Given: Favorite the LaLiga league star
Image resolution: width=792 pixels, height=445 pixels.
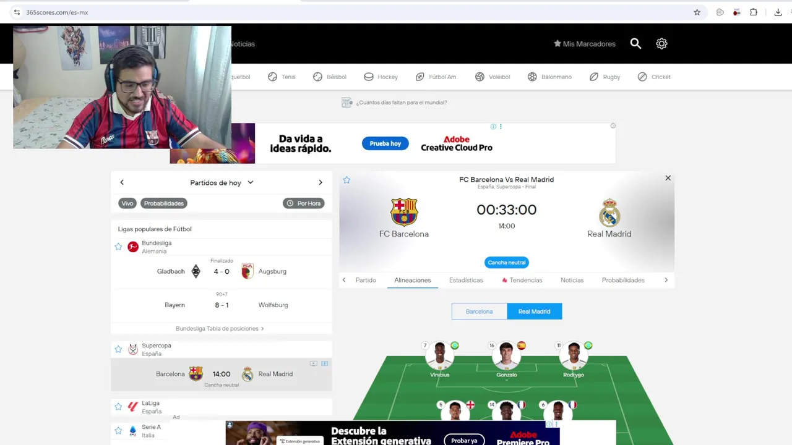Looking at the screenshot, I should 118,407.
